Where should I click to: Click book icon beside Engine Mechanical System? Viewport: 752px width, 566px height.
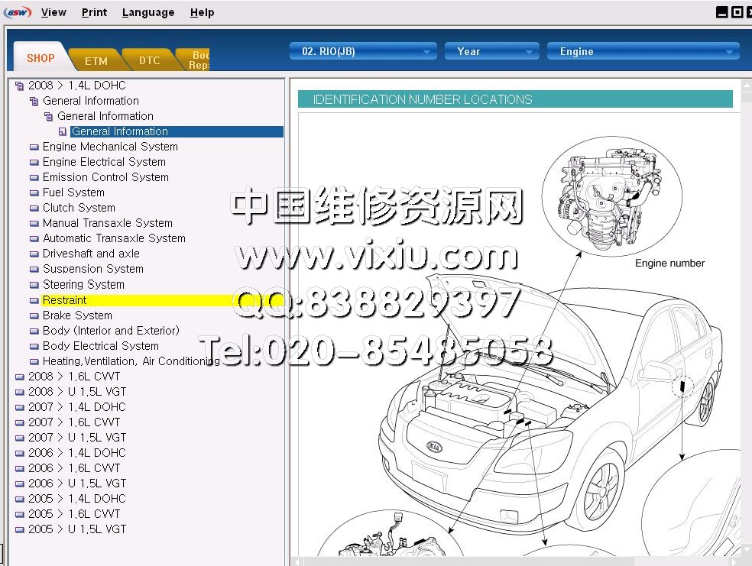click(x=34, y=147)
